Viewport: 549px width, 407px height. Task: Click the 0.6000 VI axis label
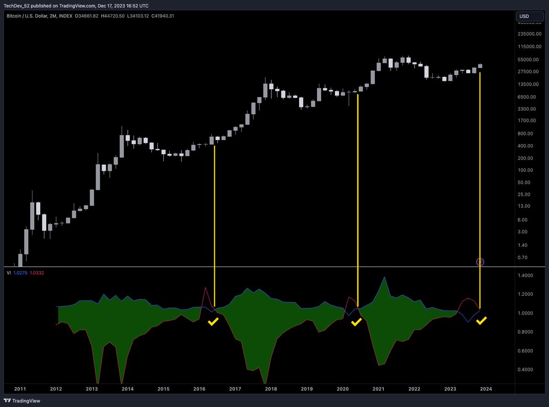click(525, 351)
